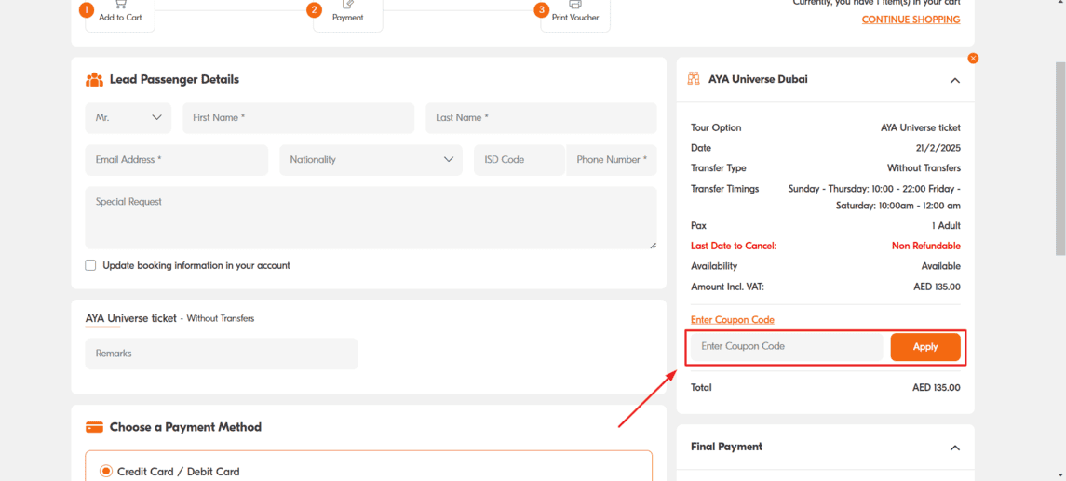Image resolution: width=1066 pixels, height=481 pixels.
Task: Focus the Enter Coupon Code input box
Action: (x=787, y=346)
